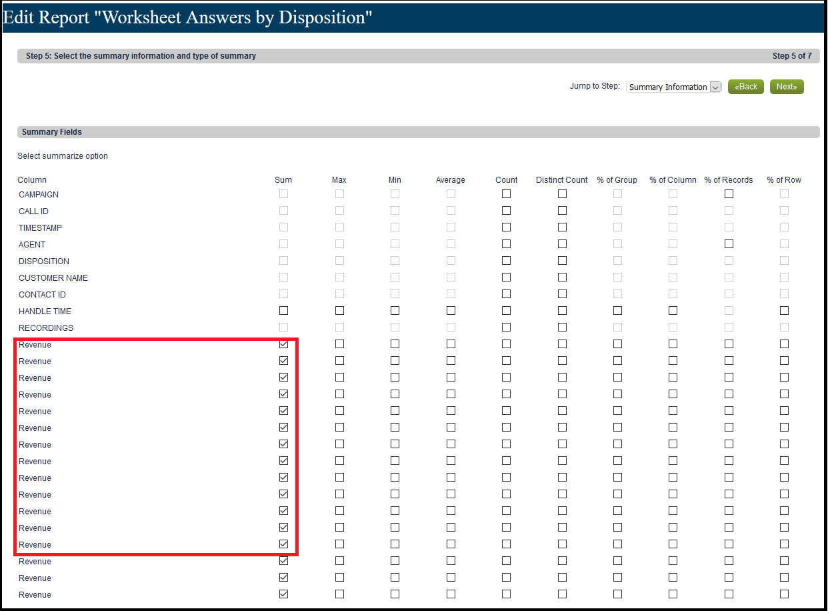828x611 pixels.
Task: Select the Column header label
Action: (x=32, y=179)
